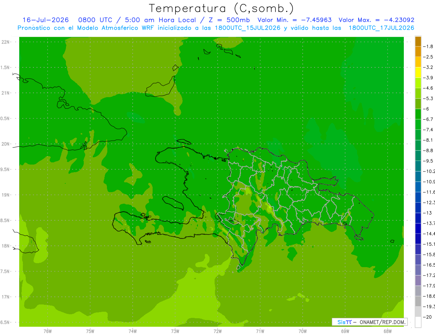Click the '20N' latitude axis label
The height and width of the screenshot is (336, 435).
tap(5, 144)
